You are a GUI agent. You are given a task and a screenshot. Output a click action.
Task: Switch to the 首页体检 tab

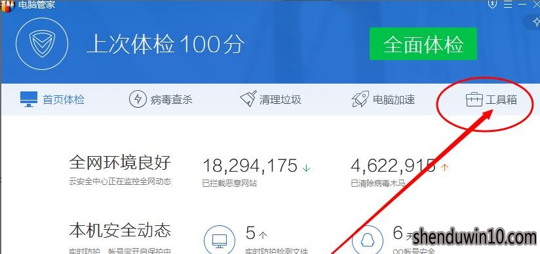pyautogui.click(x=52, y=99)
